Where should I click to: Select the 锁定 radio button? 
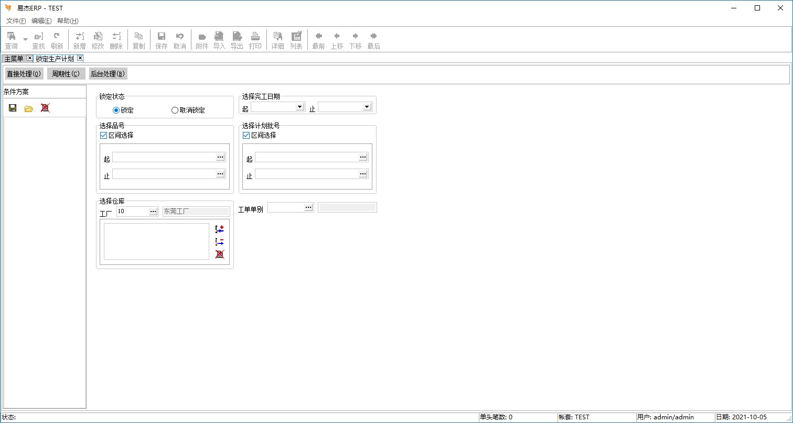[x=116, y=110]
